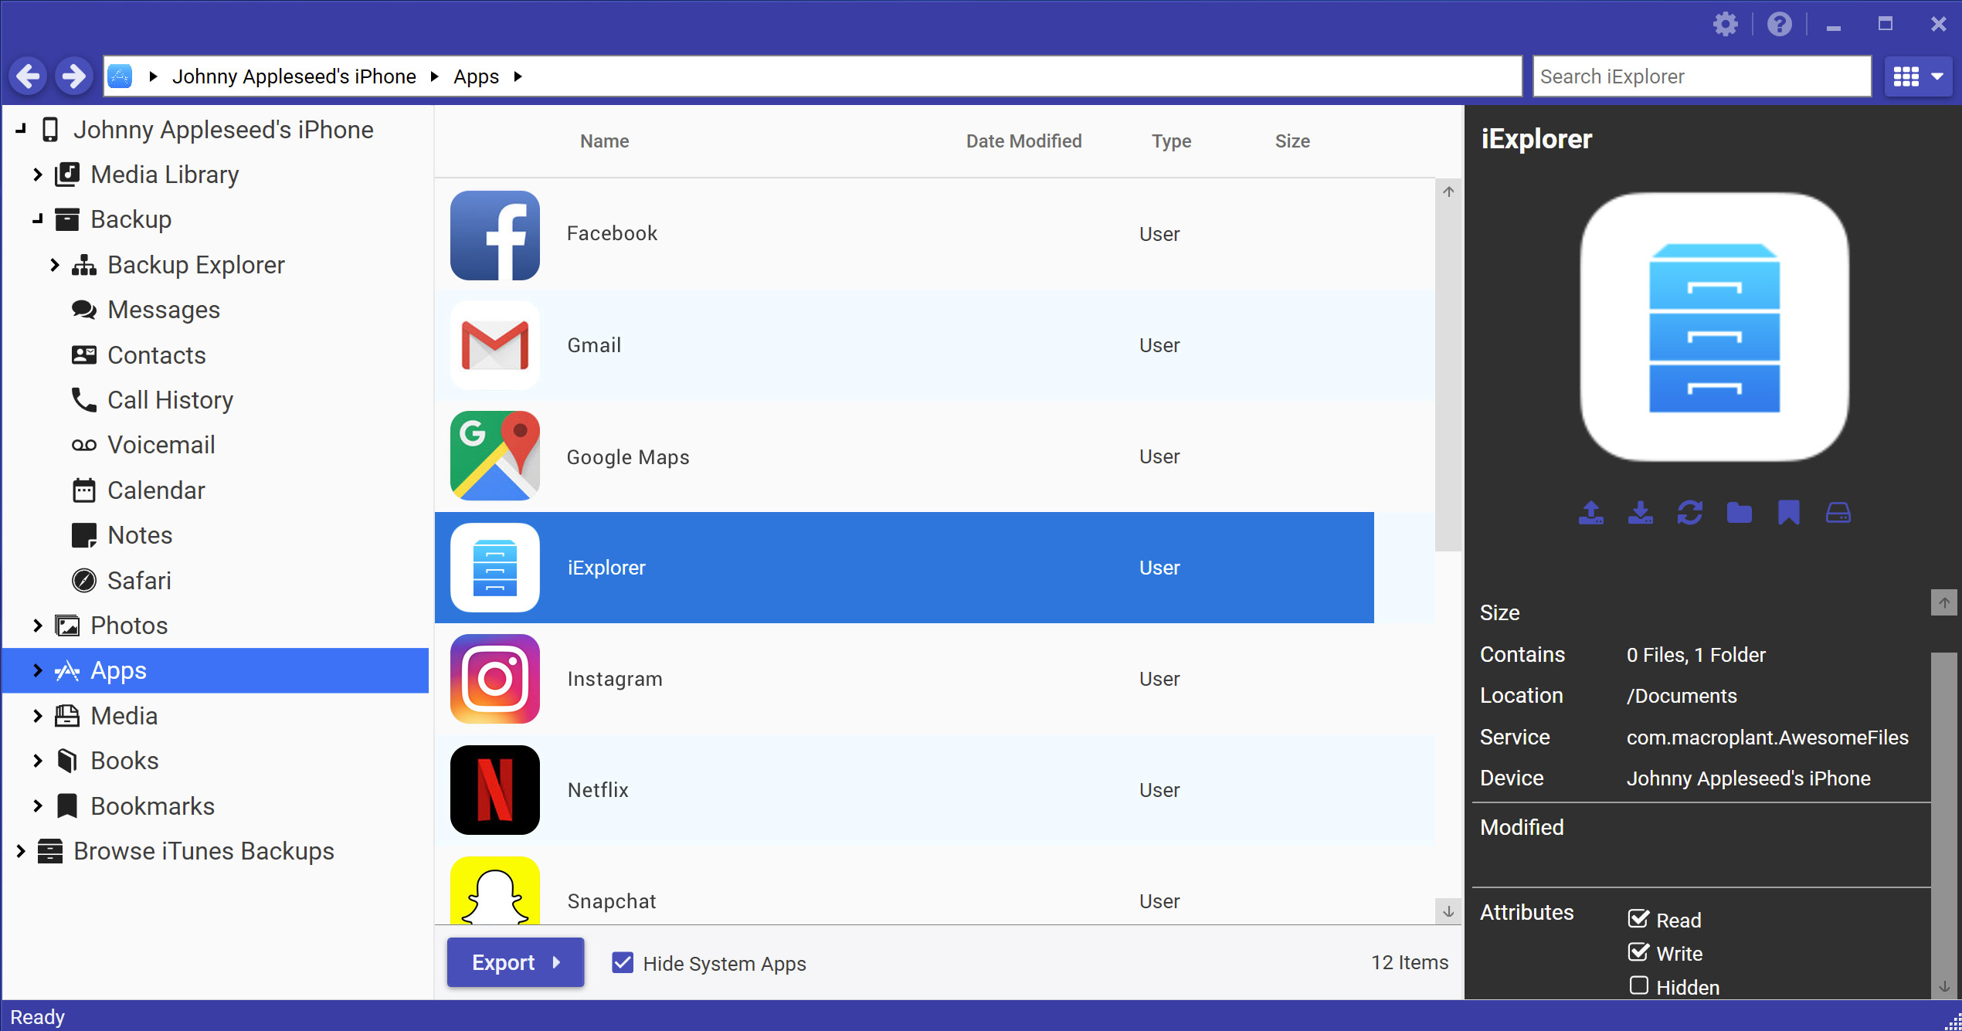Toggle the Hide System Apps checkbox
The image size is (1962, 1031).
coord(623,962)
